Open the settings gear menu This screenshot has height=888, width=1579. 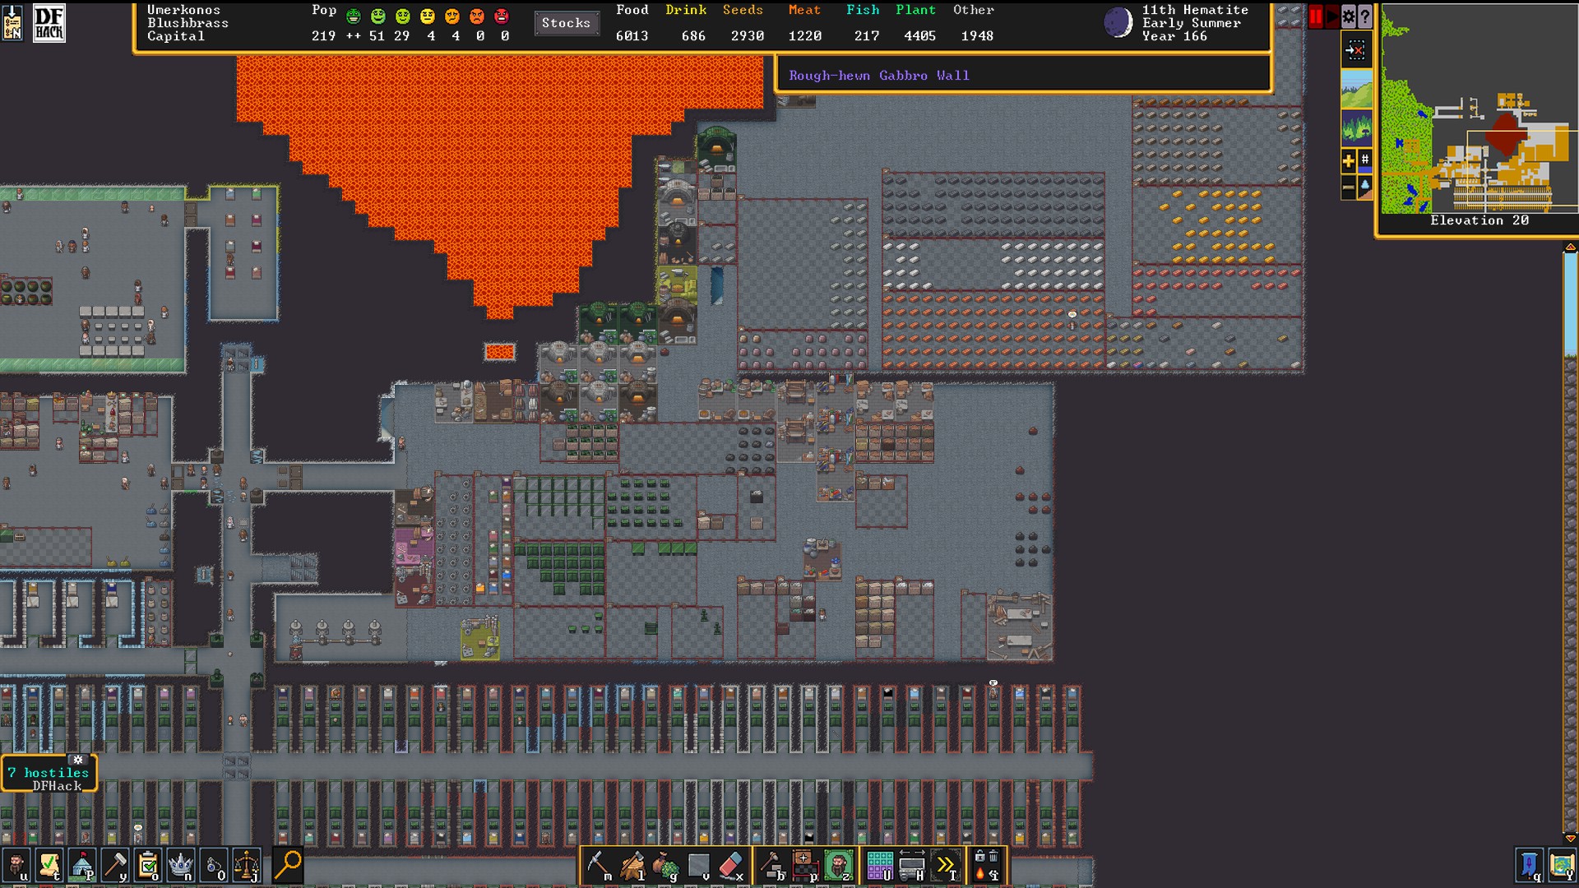(x=1349, y=16)
